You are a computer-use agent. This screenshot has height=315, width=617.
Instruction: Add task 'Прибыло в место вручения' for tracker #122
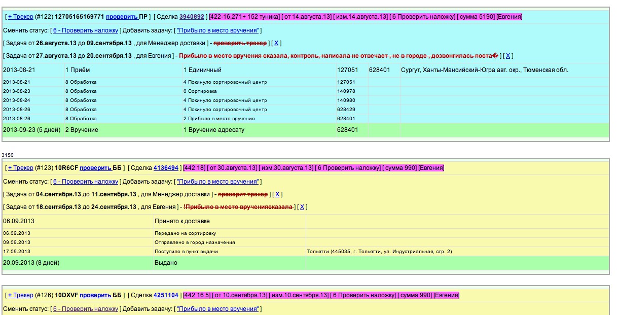[x=218, y=30]
